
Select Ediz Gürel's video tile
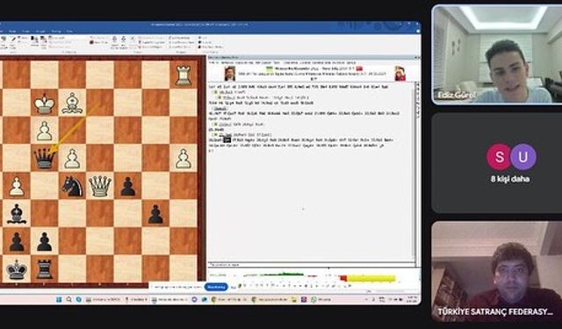497,54
